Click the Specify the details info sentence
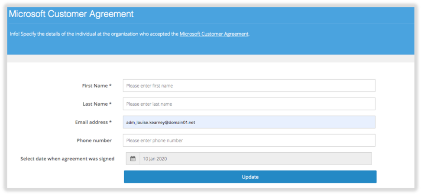Image resolution: width=421 pixels, height=195 pixels. coord(130,34)
